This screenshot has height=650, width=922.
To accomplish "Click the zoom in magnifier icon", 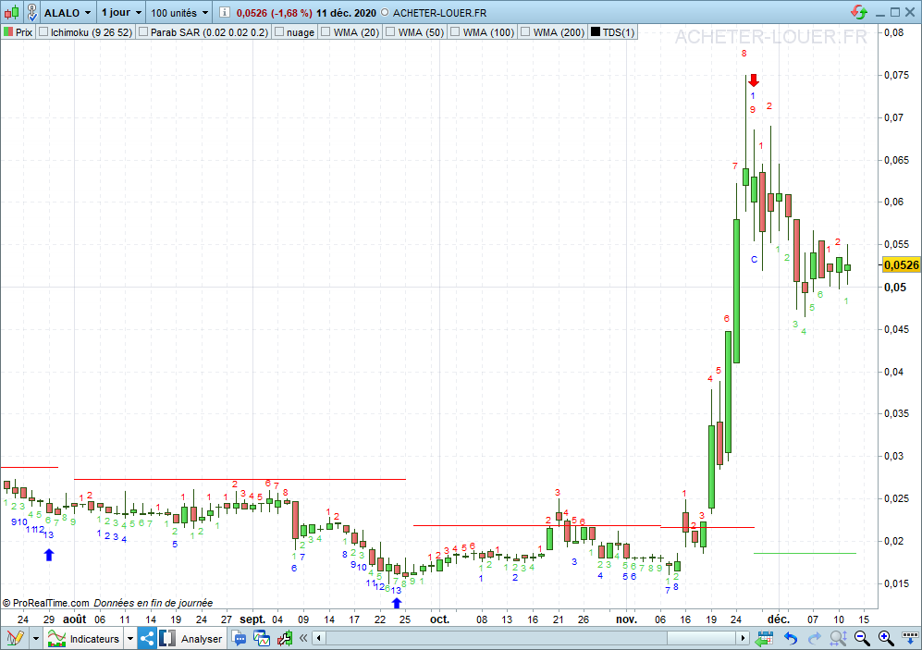I will point(885,638).
